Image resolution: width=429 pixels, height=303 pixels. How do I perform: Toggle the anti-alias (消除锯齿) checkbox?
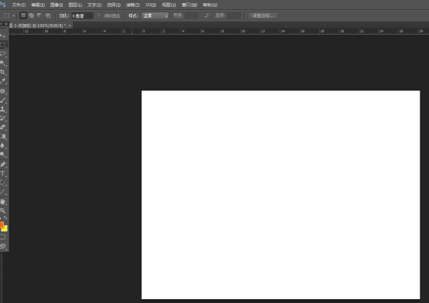[99, 16]
